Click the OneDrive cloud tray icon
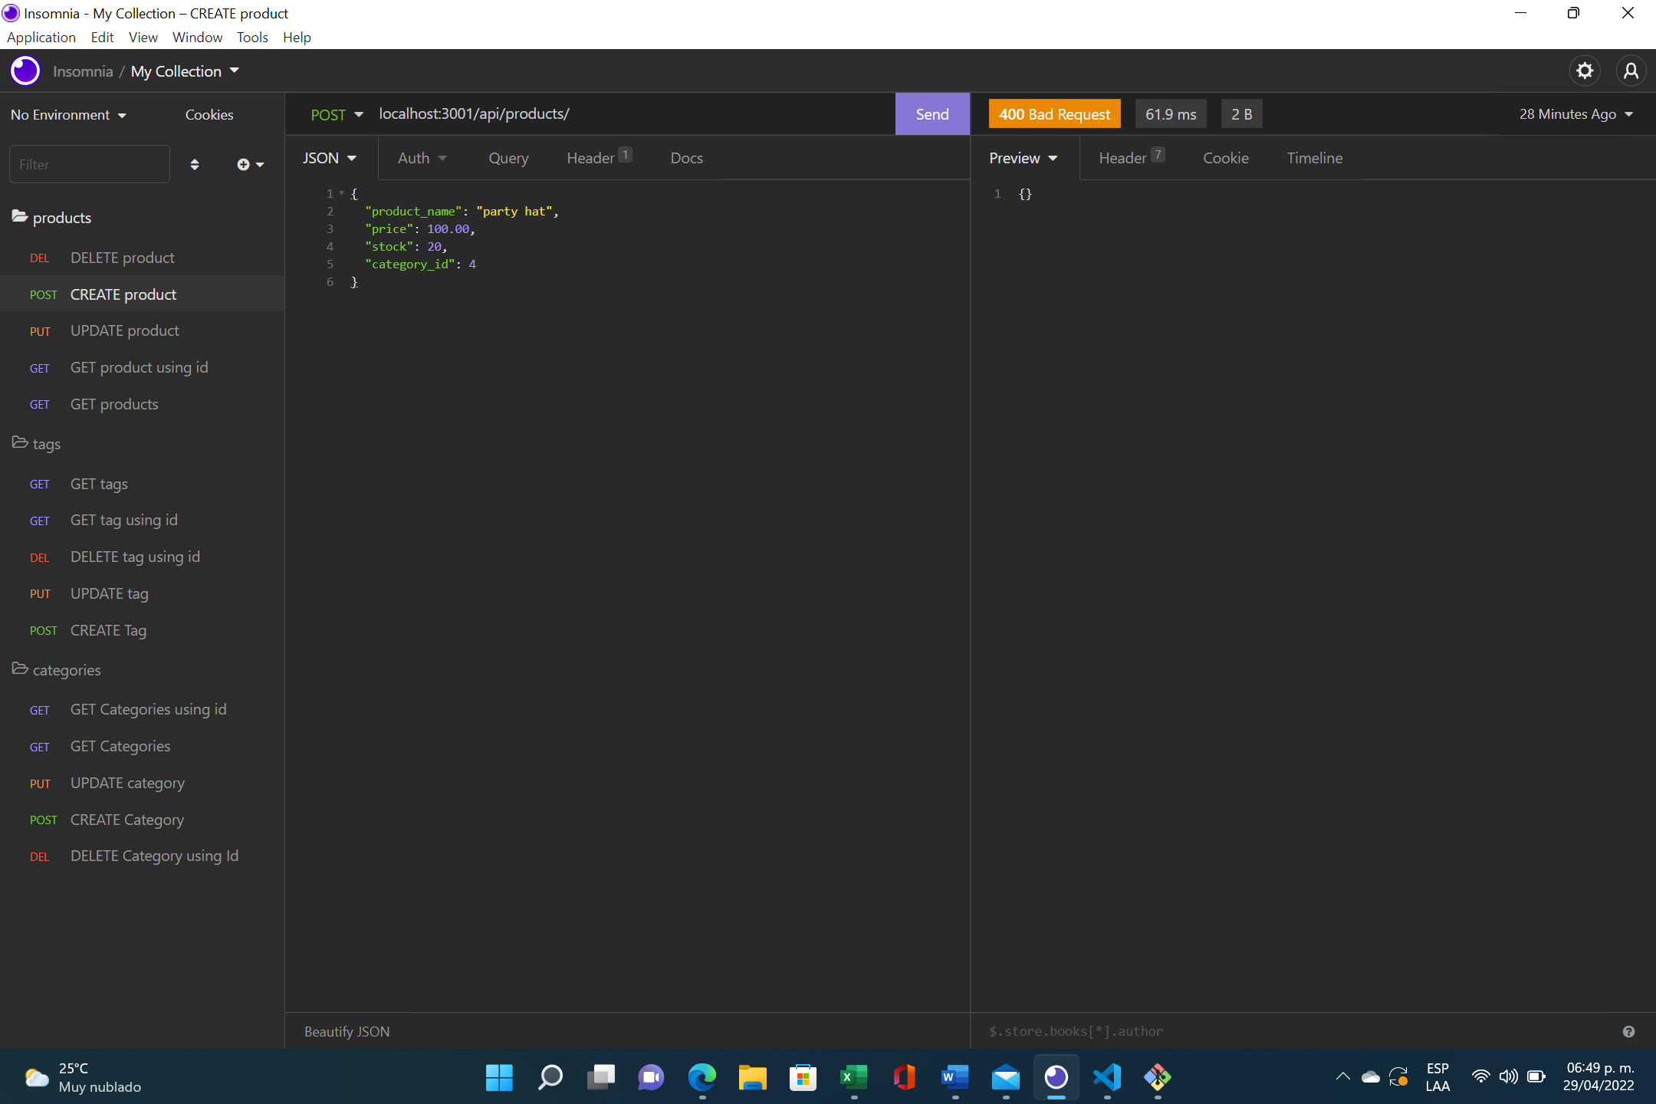The image size is (1656, 1104). coord(1371,1077)
